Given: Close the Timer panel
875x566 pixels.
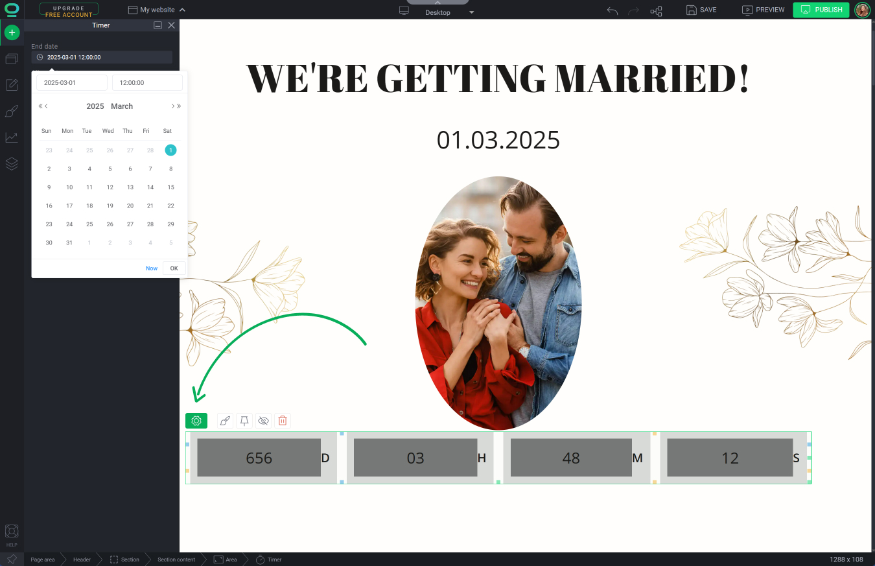Looking at the screenshot, I should [171, 25].
